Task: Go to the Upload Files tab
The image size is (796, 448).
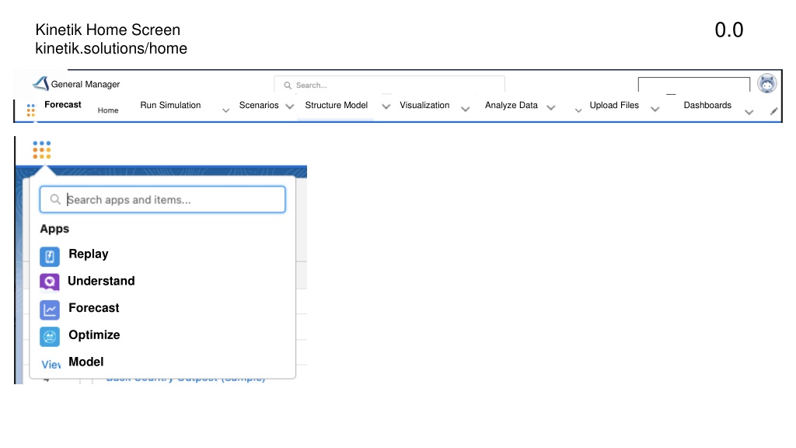Action: pyautogui.click(x=614, y=105)
